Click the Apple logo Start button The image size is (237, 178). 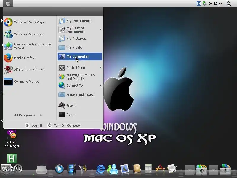pos(8,3)
